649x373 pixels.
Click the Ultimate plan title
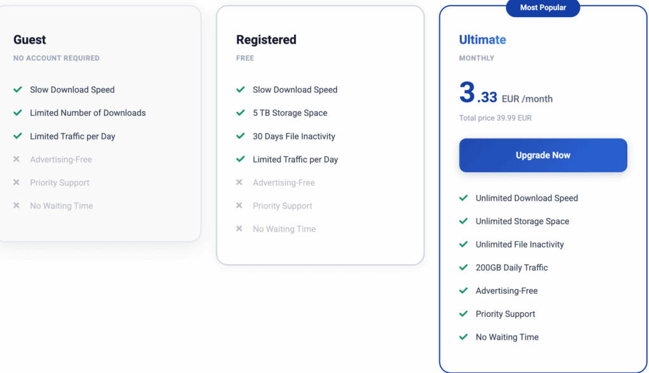482,40
